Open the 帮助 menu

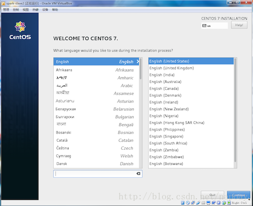(x=55, y=10)
